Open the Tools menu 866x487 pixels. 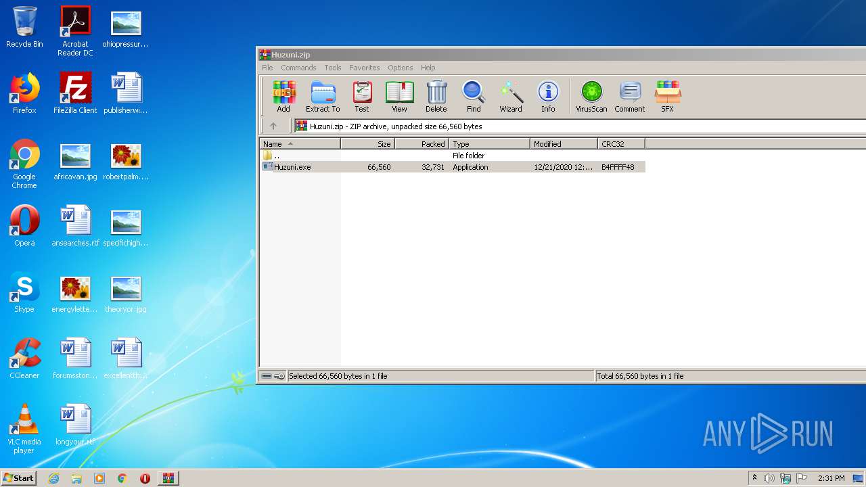click(x=333, y=68)
